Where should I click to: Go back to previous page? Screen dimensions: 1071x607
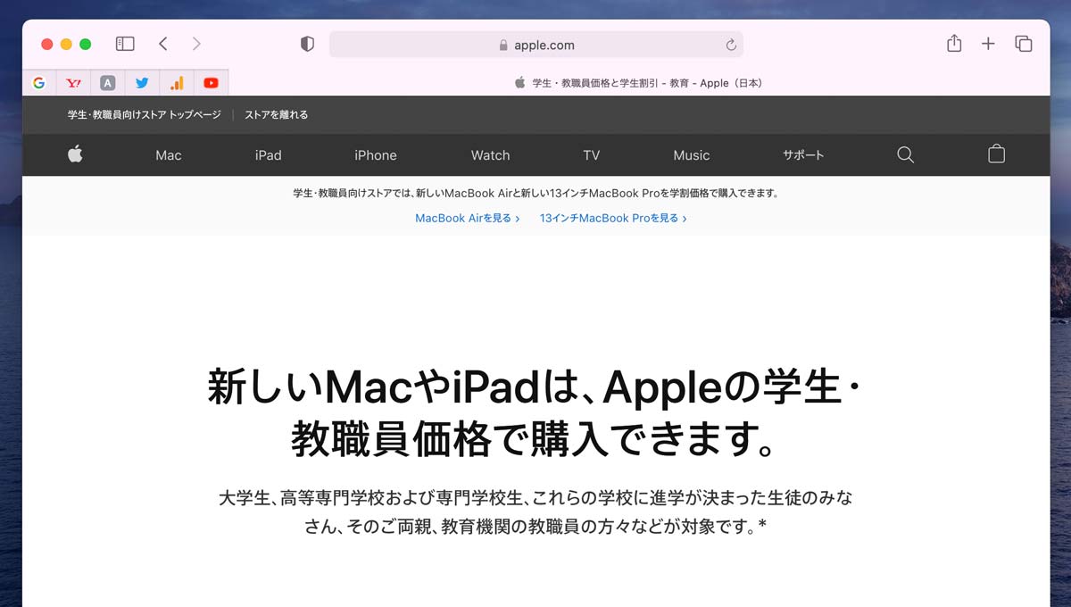click(x=162, y=44)
